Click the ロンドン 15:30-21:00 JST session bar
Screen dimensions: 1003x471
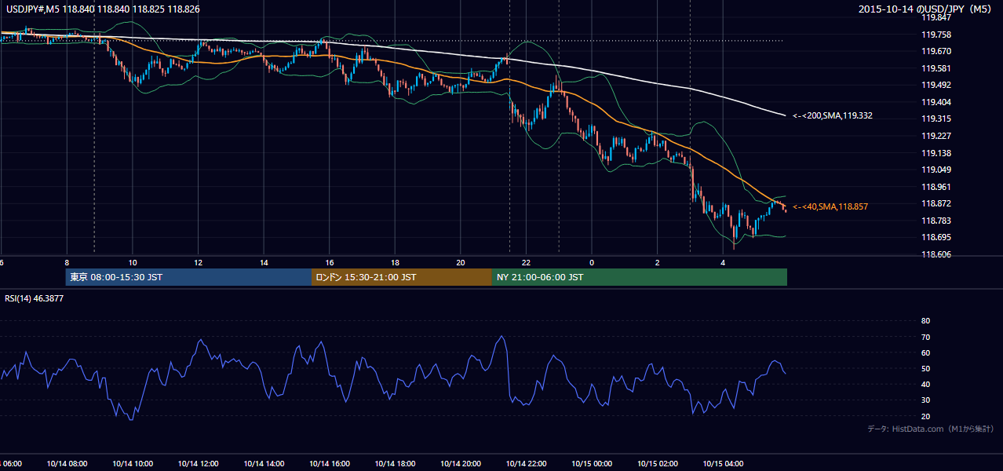402,277
